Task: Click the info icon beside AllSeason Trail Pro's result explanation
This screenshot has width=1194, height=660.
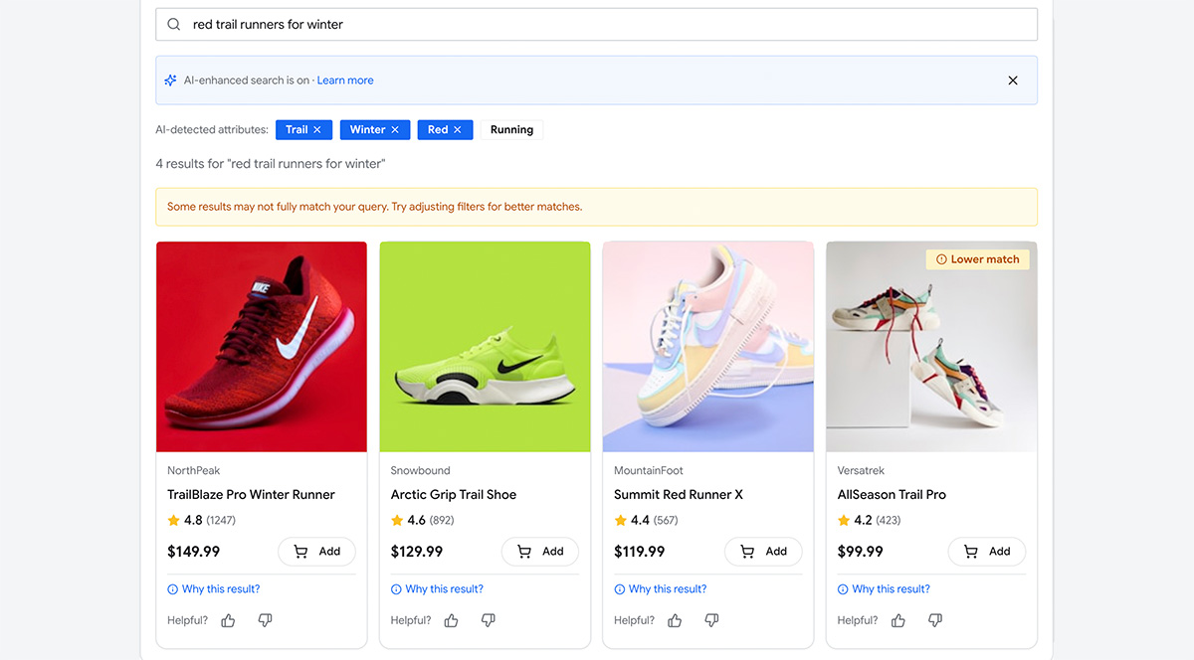Action: click(842, 588)
